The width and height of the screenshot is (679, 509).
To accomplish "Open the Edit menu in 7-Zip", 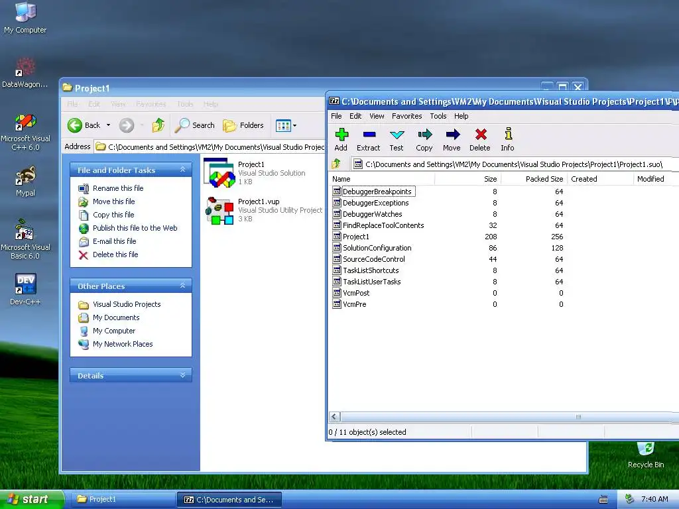I will (355, 116).
